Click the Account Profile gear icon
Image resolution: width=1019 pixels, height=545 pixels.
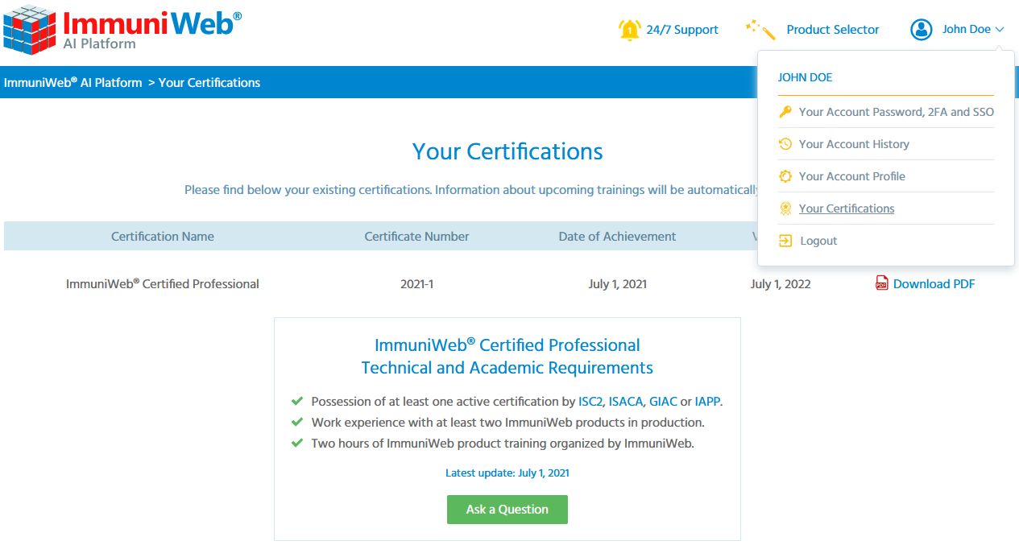(785, 176)
